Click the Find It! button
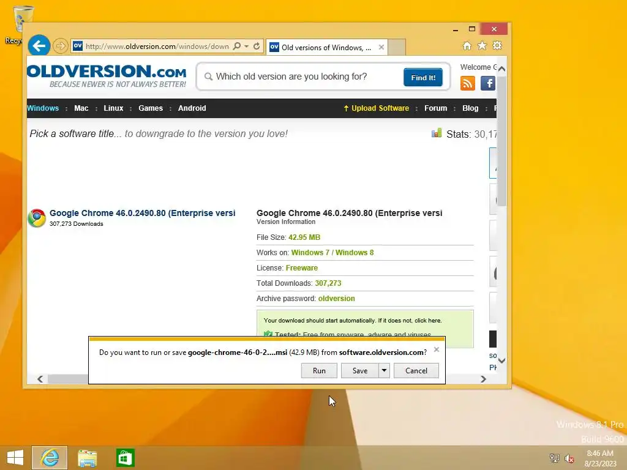This screenshot has width=627, height=470. 423,77
